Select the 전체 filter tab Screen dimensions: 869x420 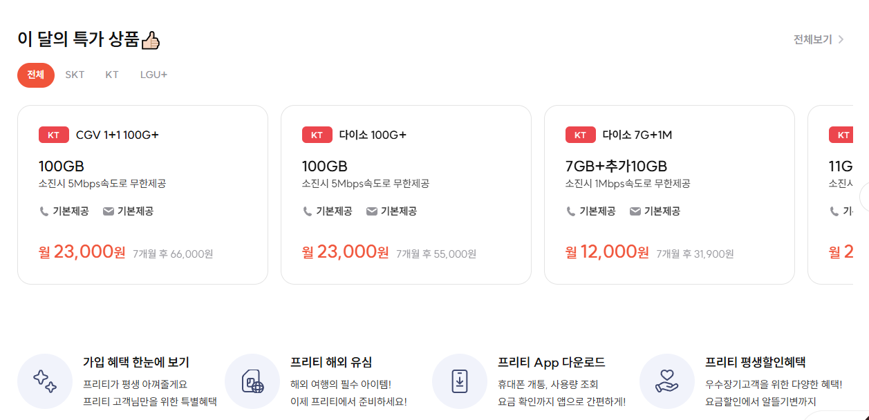[x=35, y=75]
